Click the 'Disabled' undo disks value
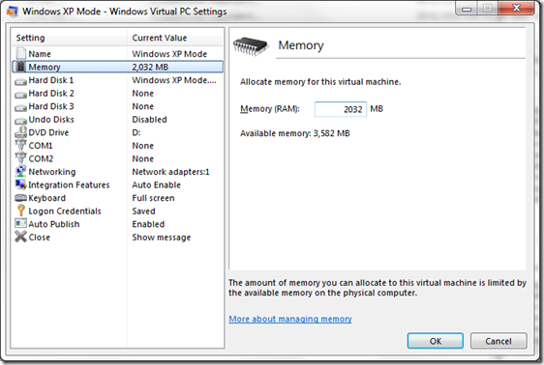The width and height of the screenshot is (544, 365). 149,120
